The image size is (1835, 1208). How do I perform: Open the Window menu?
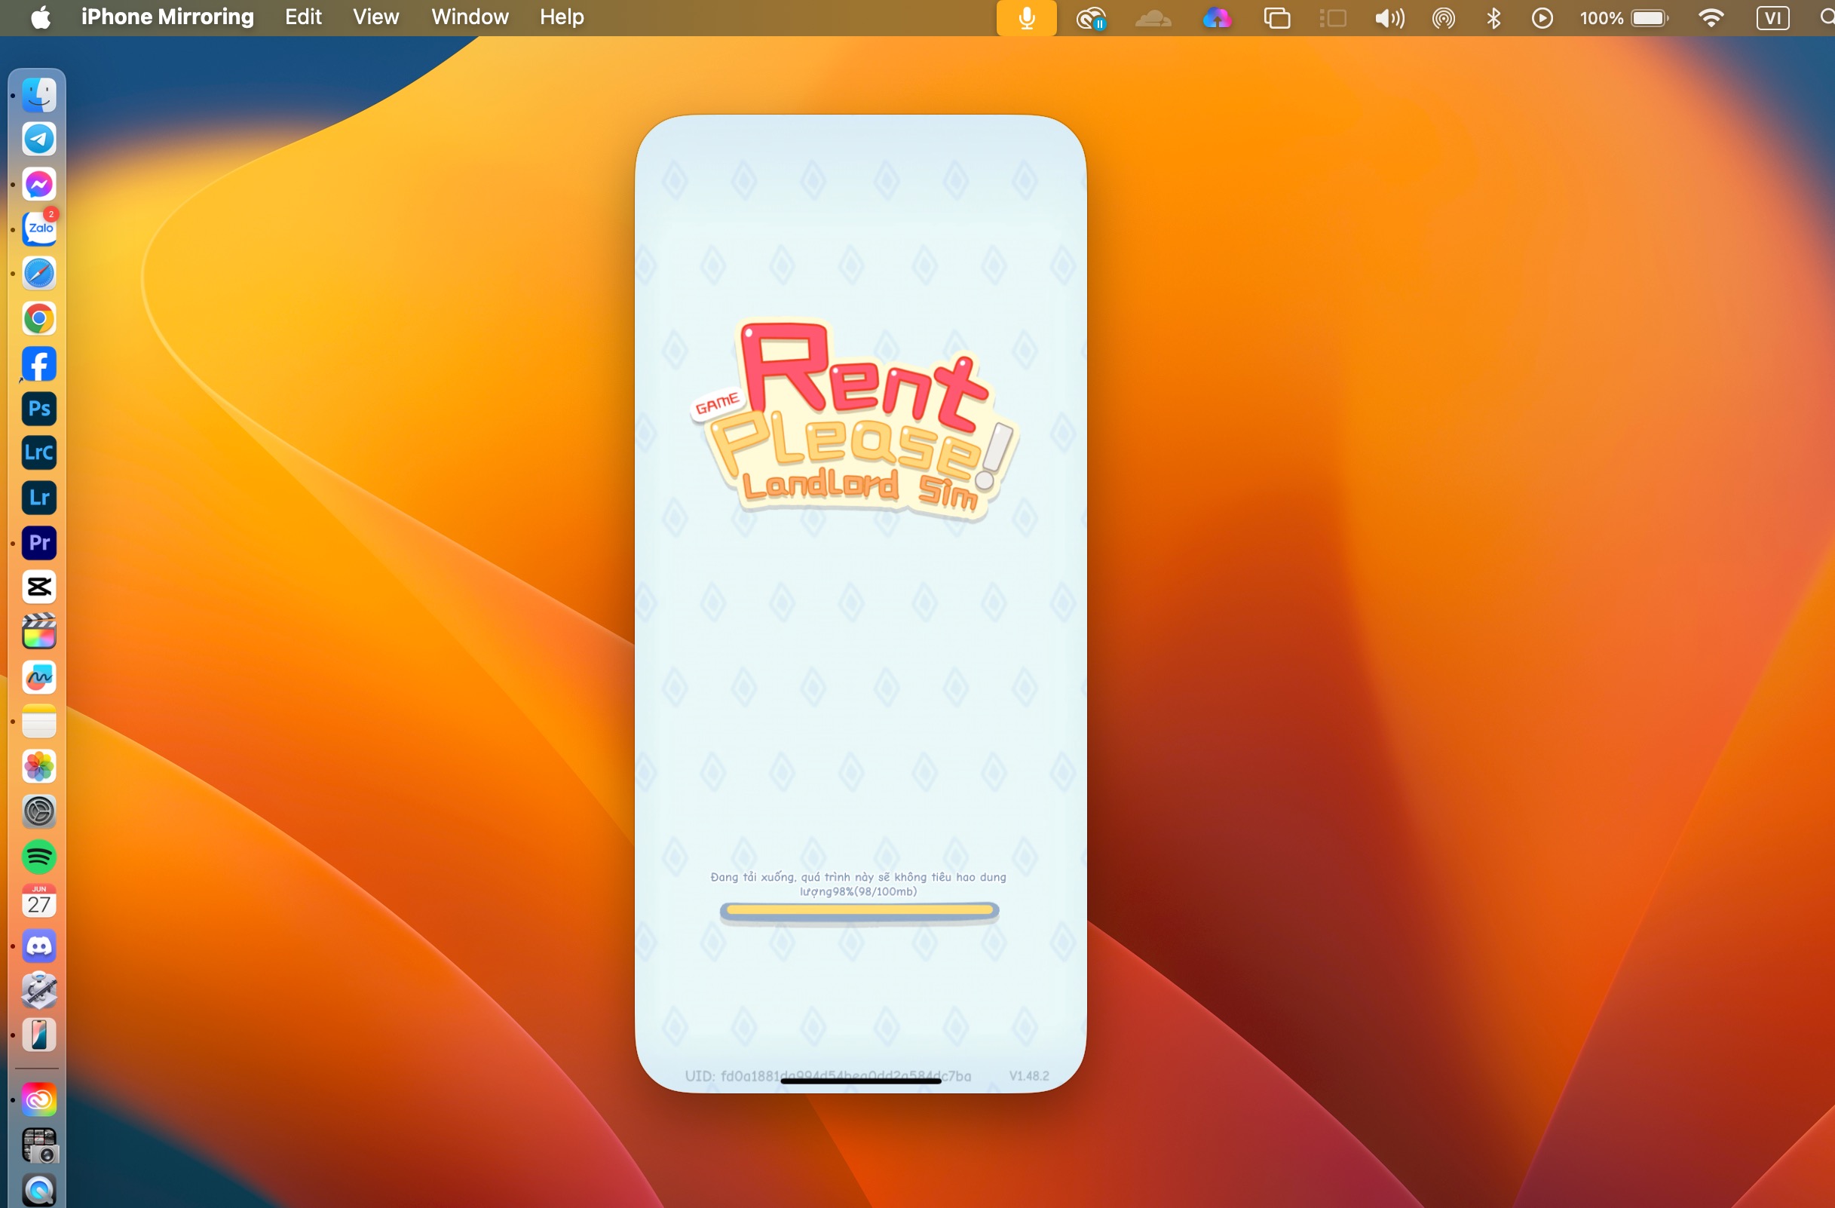coord(470,17)
